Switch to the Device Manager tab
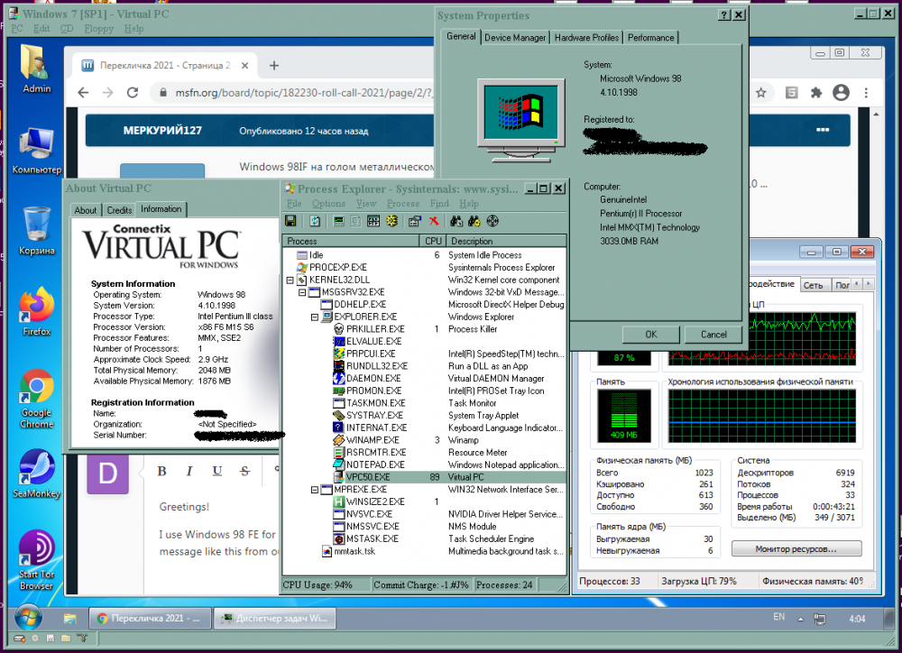The width and height of the screenshot is (902, 653). click(515, 38)
